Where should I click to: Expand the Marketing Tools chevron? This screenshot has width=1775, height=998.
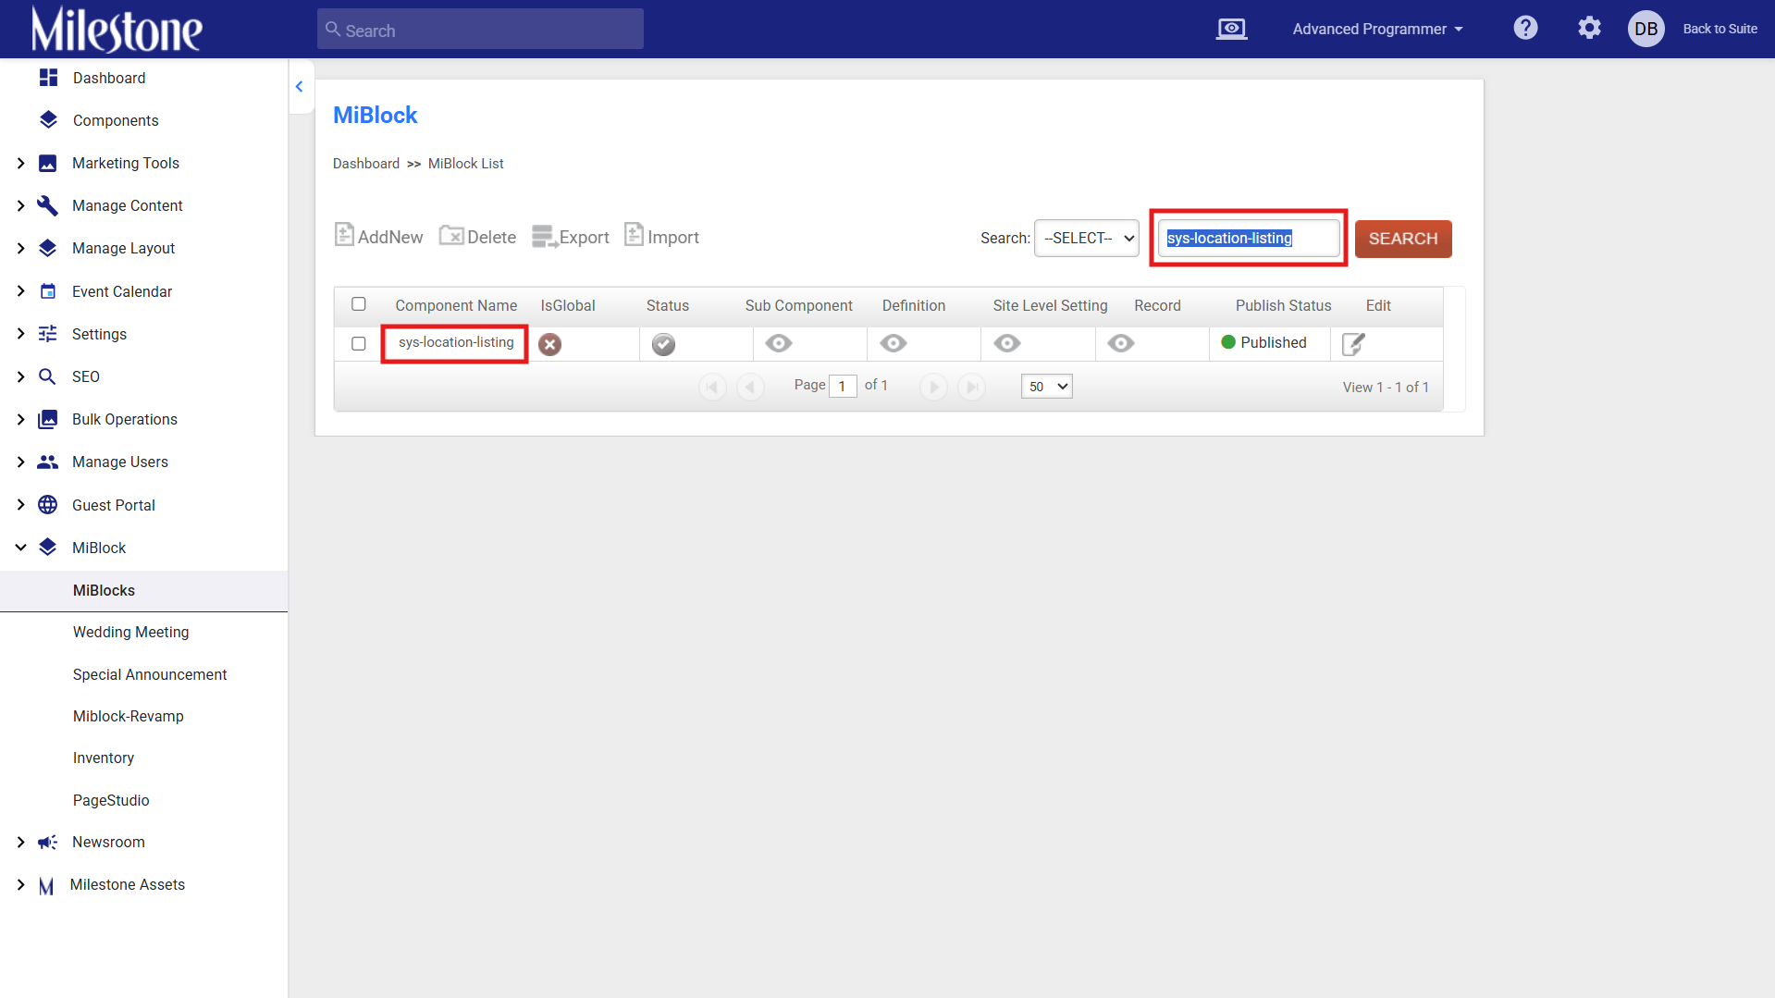point(20,163)
